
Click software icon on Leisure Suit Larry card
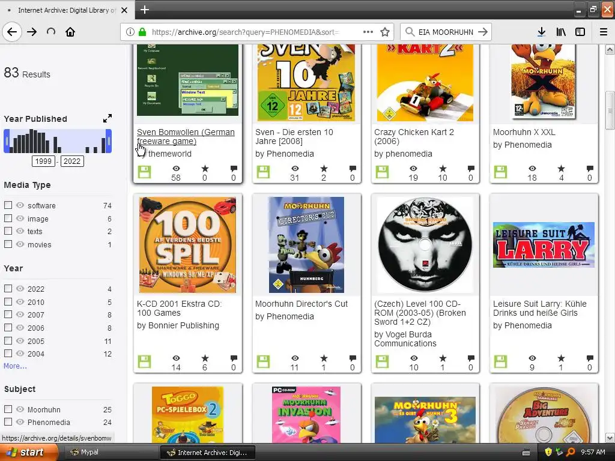[500, 361]
